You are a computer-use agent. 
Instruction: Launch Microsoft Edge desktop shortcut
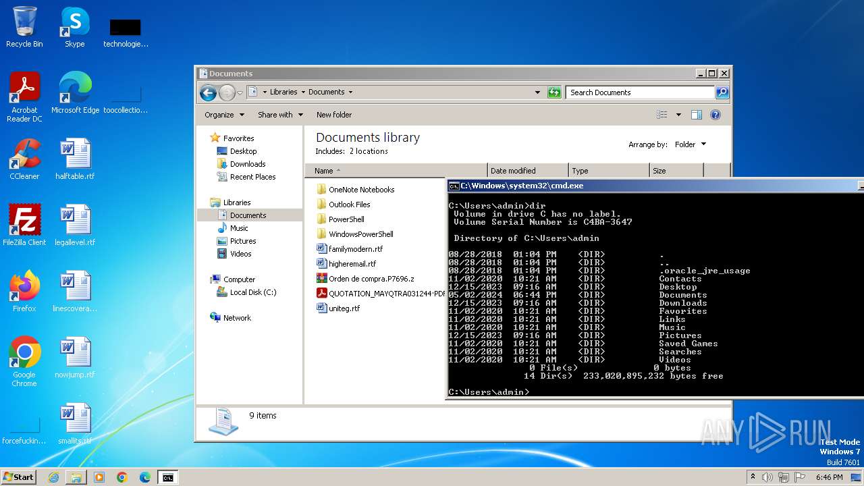tap(75, 93)
